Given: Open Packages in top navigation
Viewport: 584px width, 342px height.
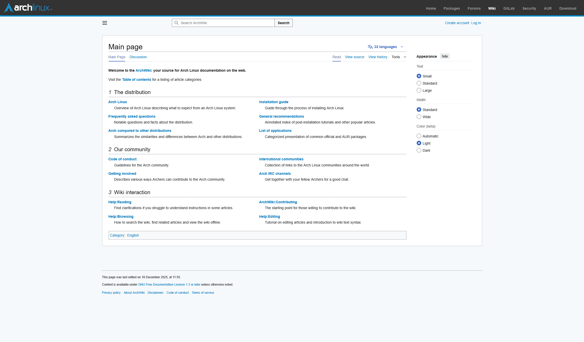Looking at the screenshot, I should point(452,8).
